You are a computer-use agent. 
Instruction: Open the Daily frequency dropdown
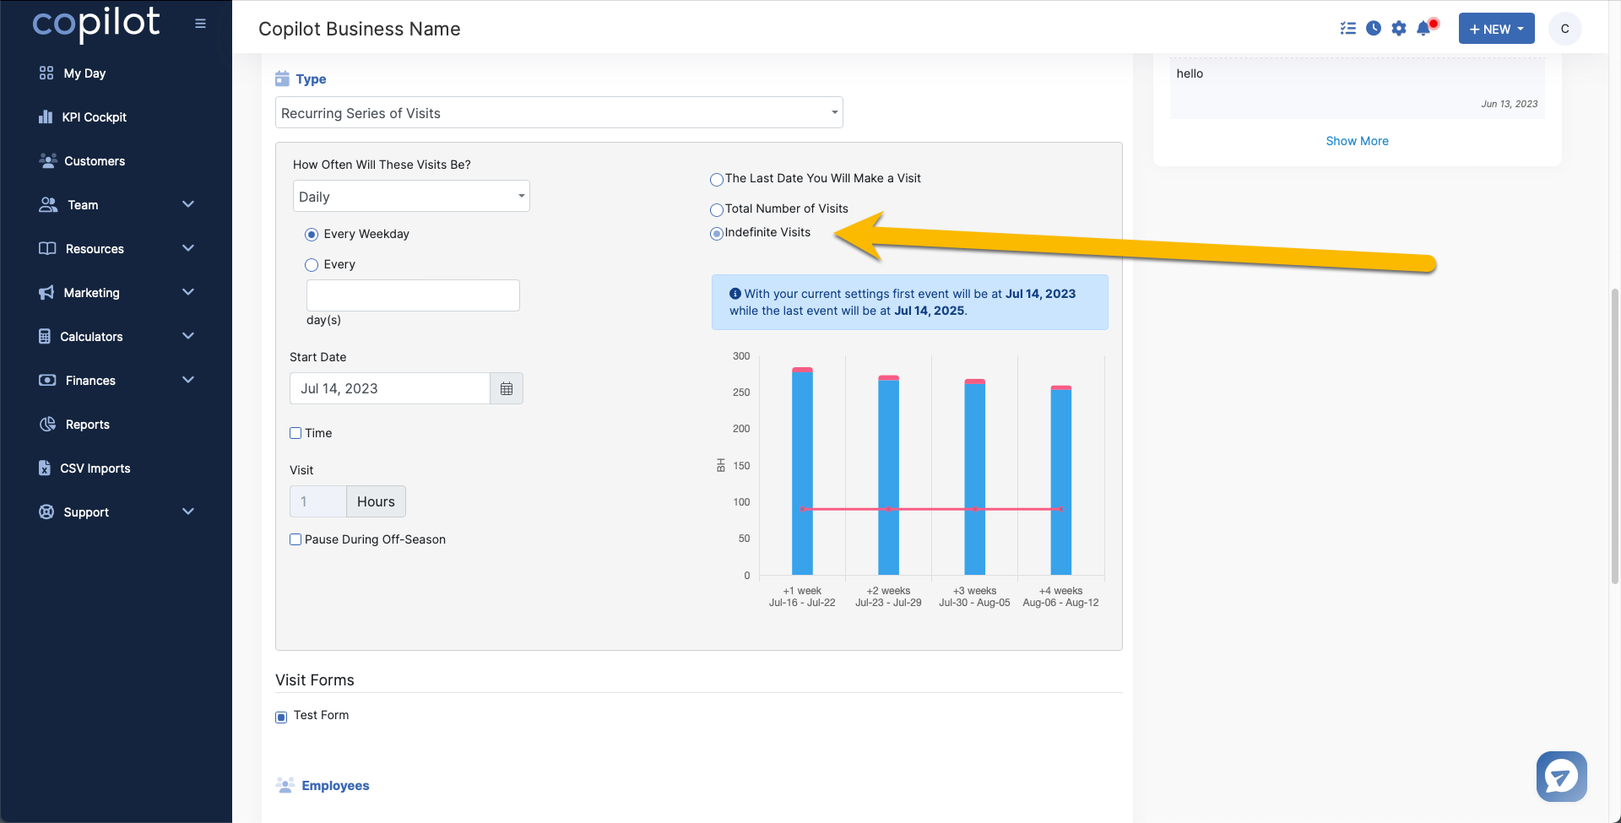tap(411, 196)
